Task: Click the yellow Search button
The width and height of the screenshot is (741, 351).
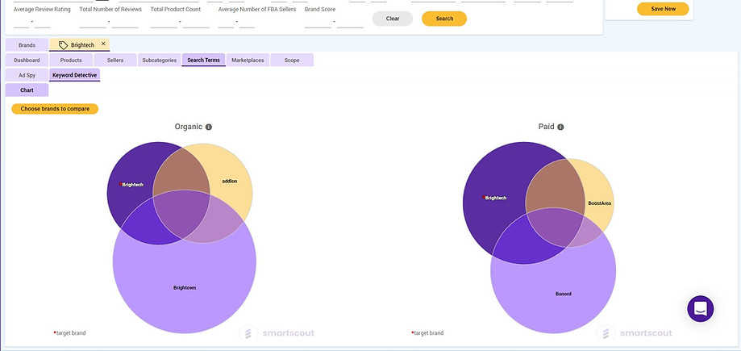Action: pyautogui.click(x=444, y=19)
